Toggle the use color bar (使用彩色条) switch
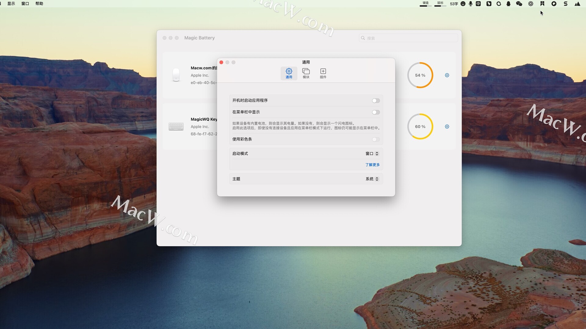The width and height of the screenshot is (586, 329). point(376,140)
